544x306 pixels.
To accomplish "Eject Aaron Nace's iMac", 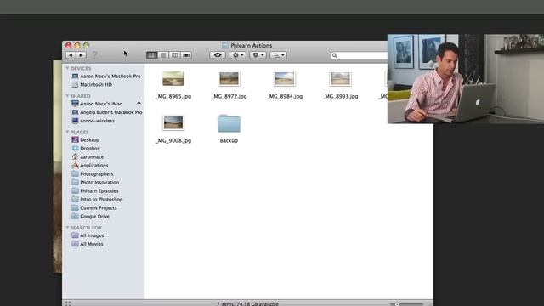I will (139, 104).
